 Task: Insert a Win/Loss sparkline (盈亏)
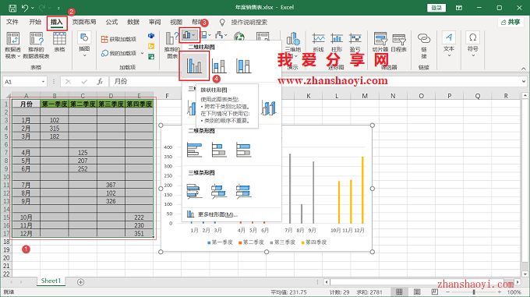tap(355, 43)
